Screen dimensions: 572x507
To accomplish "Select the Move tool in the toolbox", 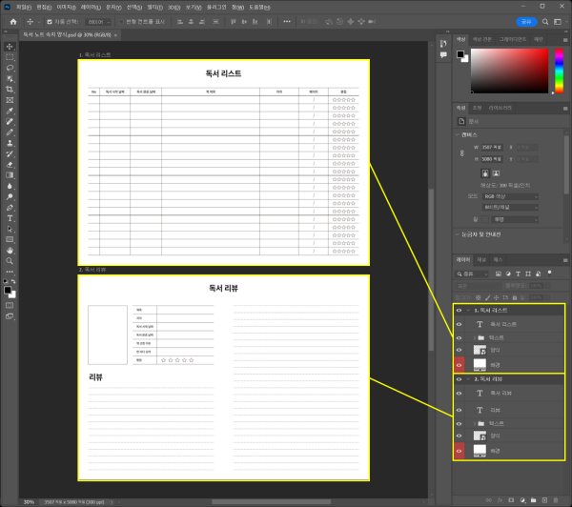I will coord(10,47).
